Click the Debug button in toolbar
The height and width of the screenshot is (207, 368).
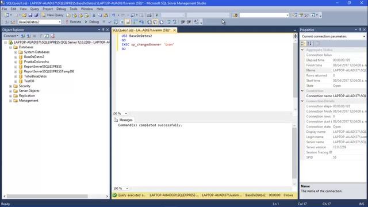pos(92,22)
